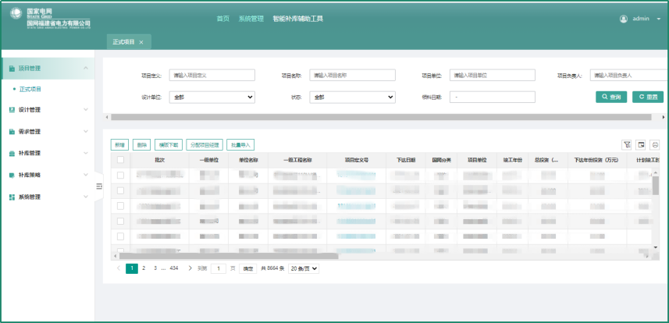Click the table's horizontal scrollbar

(x=226, y=255)
